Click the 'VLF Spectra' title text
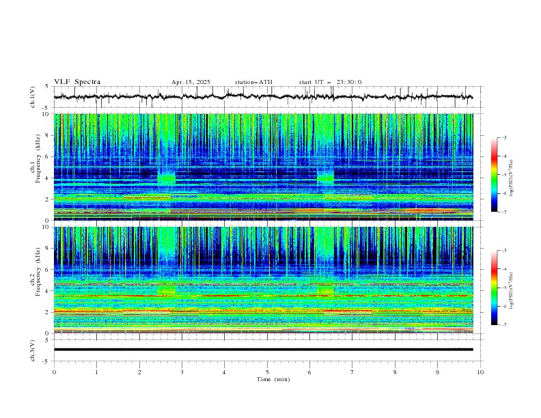 [77, 82]
